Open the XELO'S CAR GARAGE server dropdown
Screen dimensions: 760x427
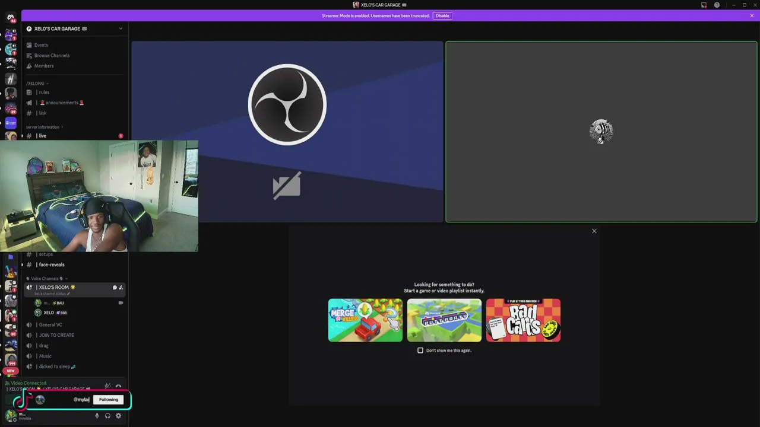[x=121, y=28]
